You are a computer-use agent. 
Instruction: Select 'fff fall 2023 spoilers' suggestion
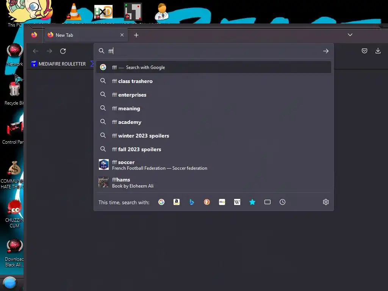214,149
